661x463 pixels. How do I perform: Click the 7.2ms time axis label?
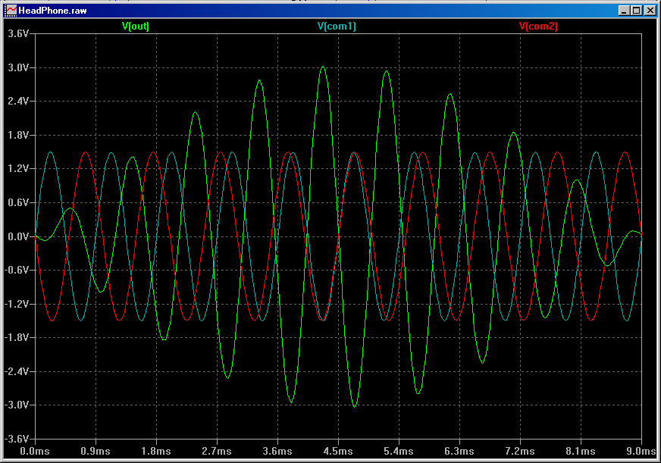click(x=520, y=451)
